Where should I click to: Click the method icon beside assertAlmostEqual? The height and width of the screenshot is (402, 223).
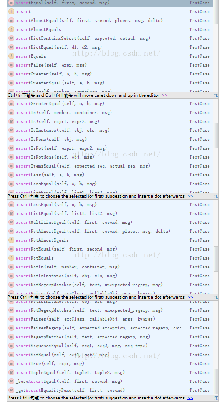(x=11, y=20)
